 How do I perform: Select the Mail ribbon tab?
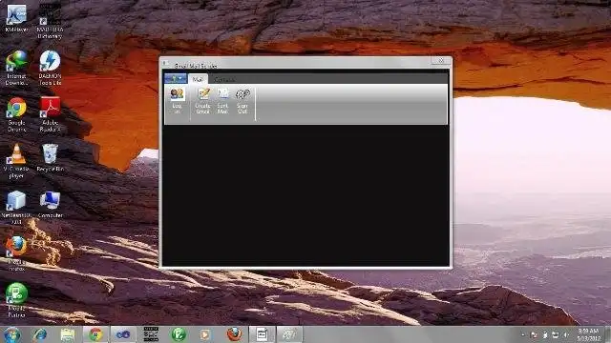point(198,79)
